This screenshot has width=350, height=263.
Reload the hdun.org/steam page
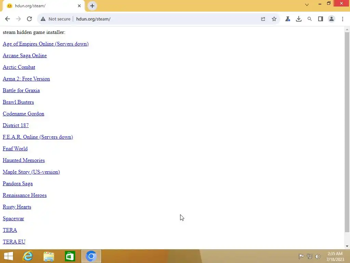29,19
